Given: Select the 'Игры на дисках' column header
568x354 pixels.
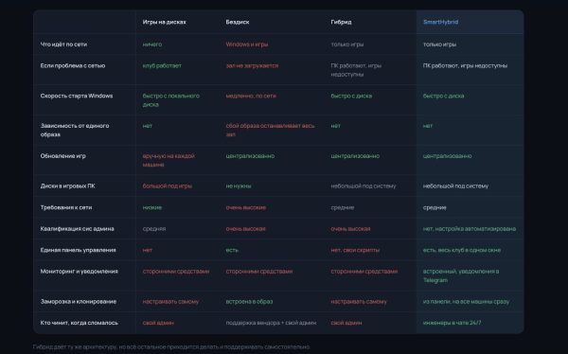Looking at the screenshot, I should click(164, 22).
